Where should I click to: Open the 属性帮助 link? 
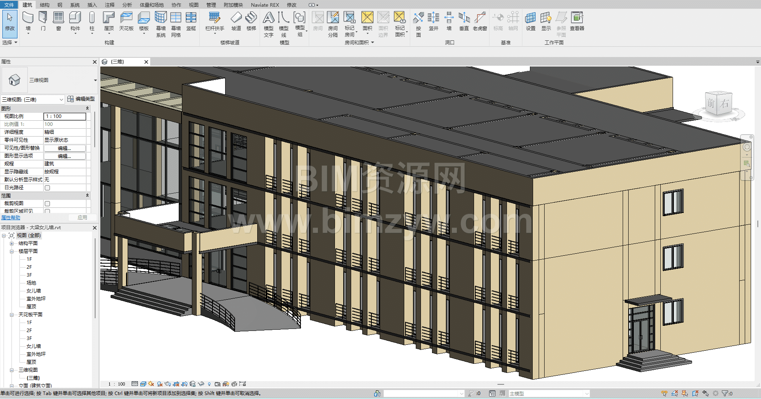pos(11,218)
